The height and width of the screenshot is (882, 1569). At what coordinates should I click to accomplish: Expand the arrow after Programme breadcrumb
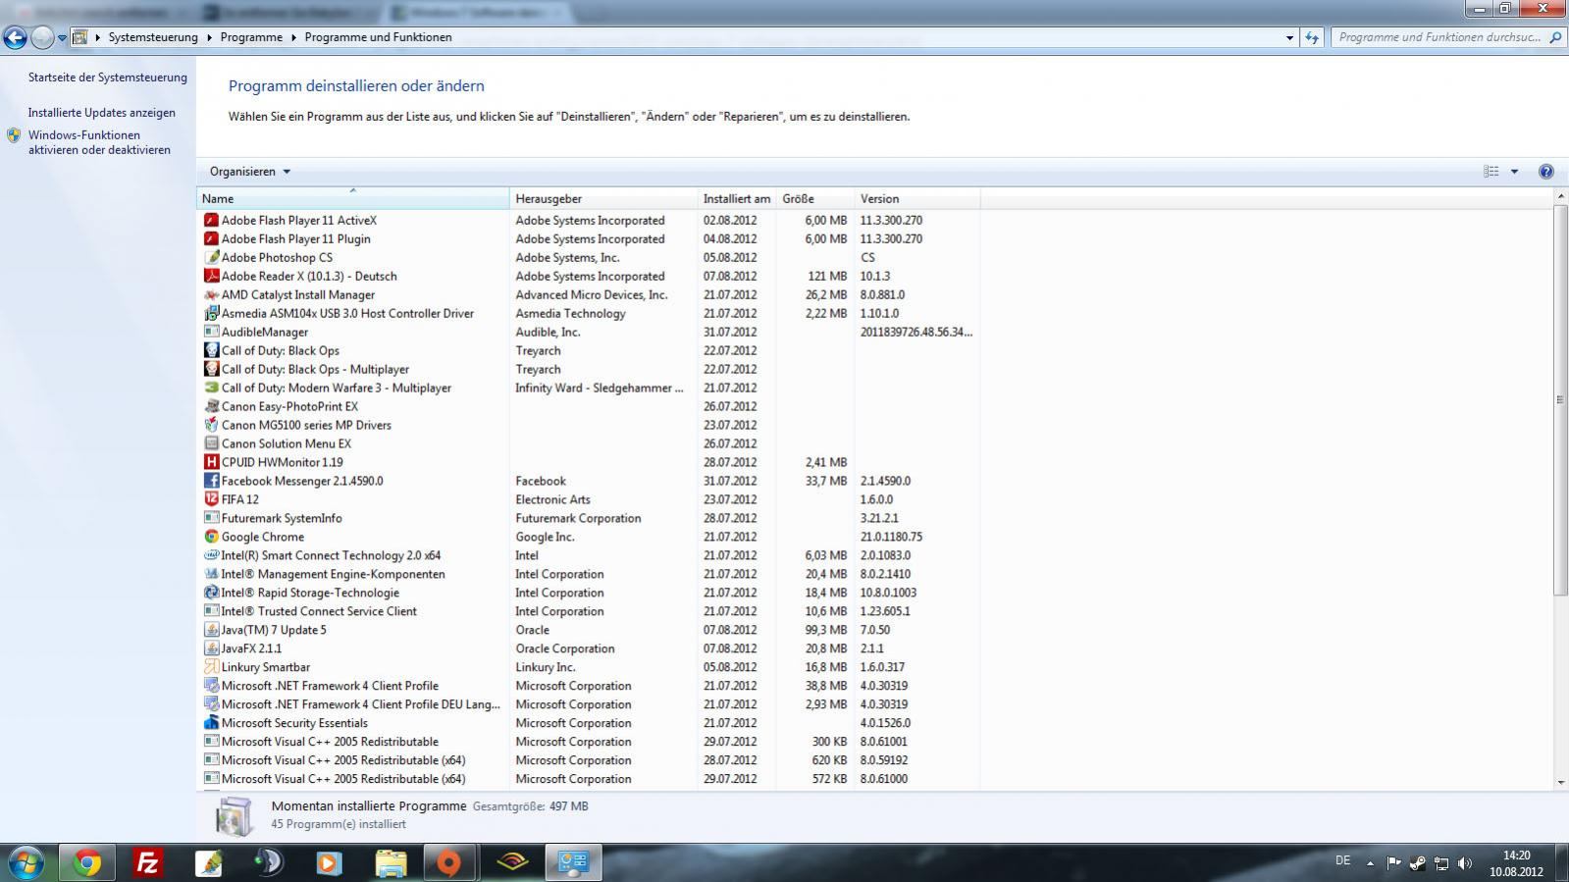coord(293,37)
